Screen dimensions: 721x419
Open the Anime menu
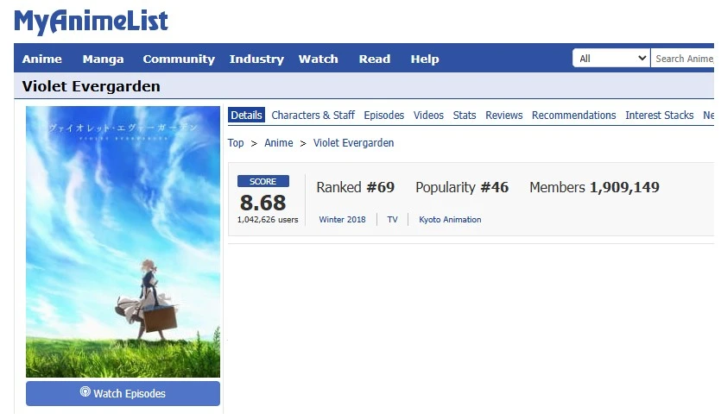pos(41,59)
